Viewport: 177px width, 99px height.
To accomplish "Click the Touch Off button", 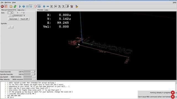I will coord(24,19).
